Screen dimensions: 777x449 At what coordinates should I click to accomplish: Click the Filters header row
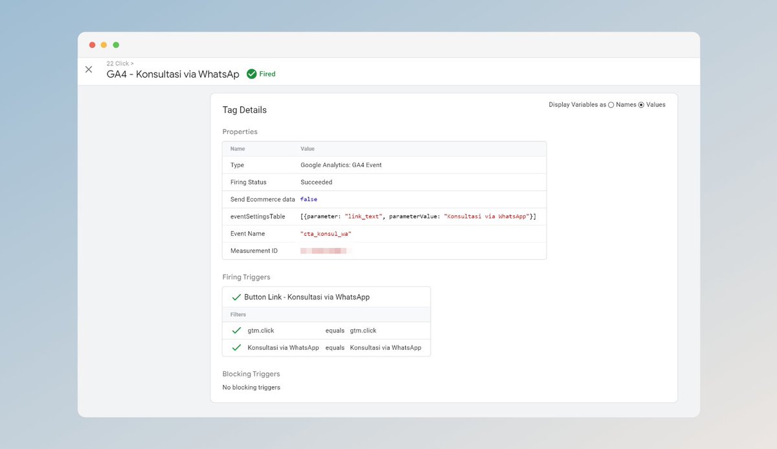click(x=326, y=314)
